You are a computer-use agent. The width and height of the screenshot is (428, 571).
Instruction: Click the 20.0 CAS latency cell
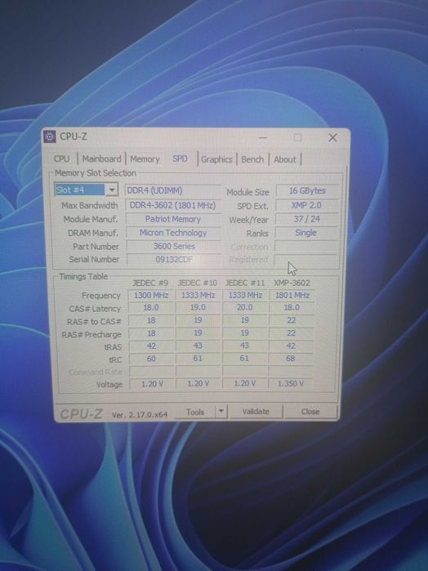coord(244,308)
